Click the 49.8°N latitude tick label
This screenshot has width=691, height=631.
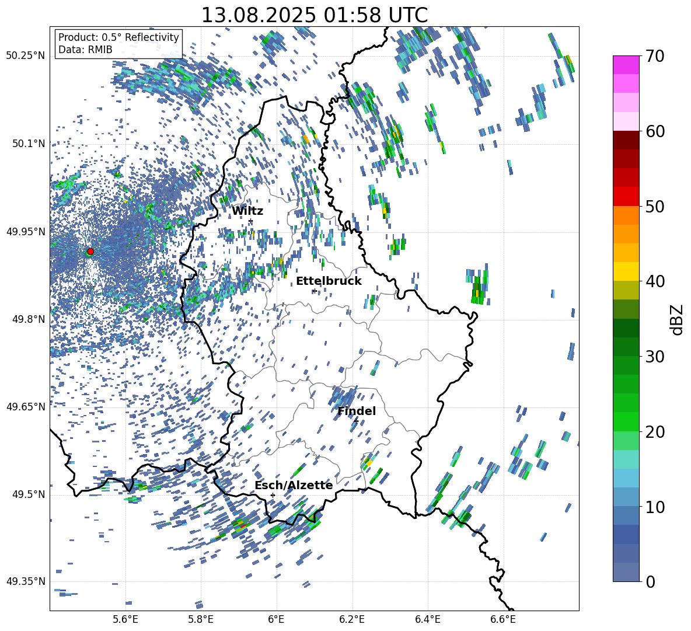(29, 319)
